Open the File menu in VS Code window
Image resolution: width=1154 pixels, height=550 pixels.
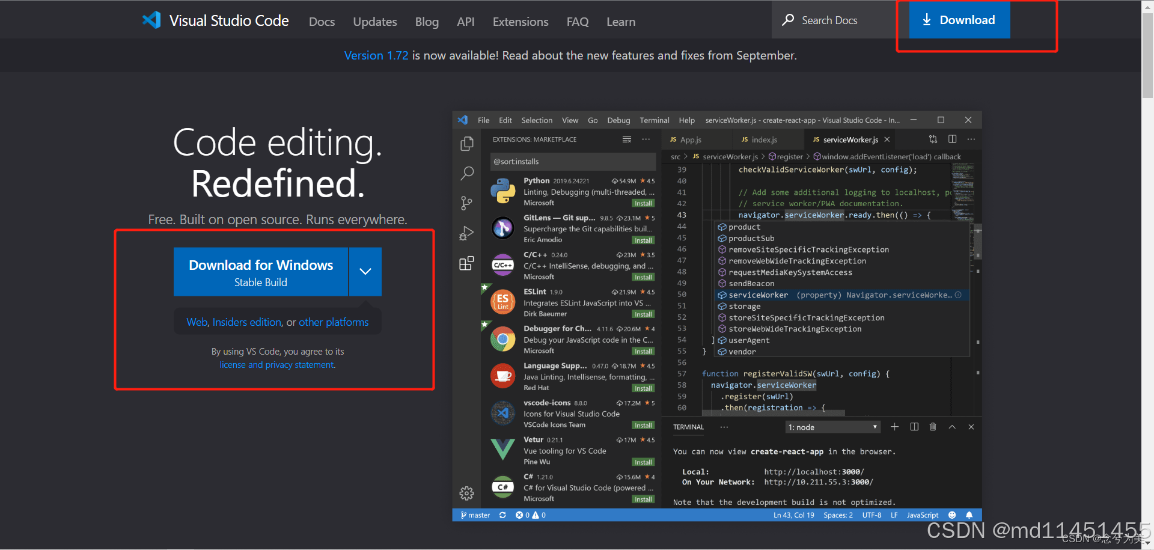(x=483, y=120)
